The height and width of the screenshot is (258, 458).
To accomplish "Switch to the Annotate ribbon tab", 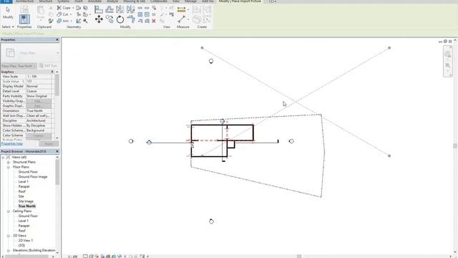I will pos(94,1).
